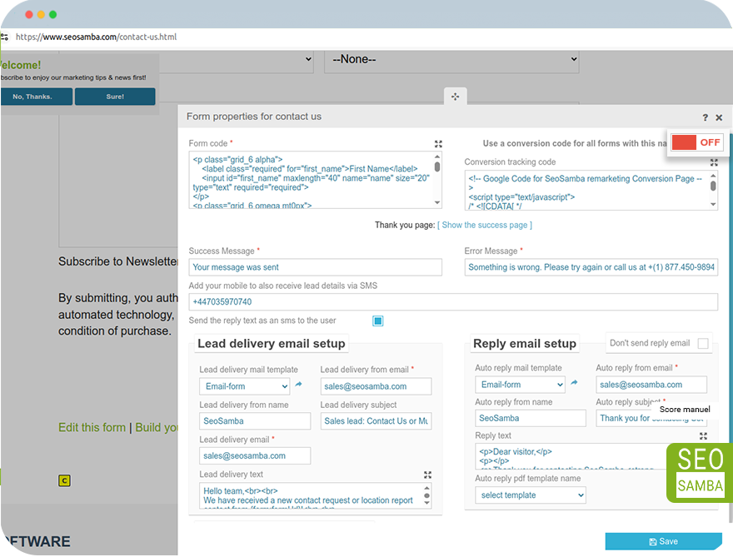Open Auto reply pdf template dropdown

[530, 495]
